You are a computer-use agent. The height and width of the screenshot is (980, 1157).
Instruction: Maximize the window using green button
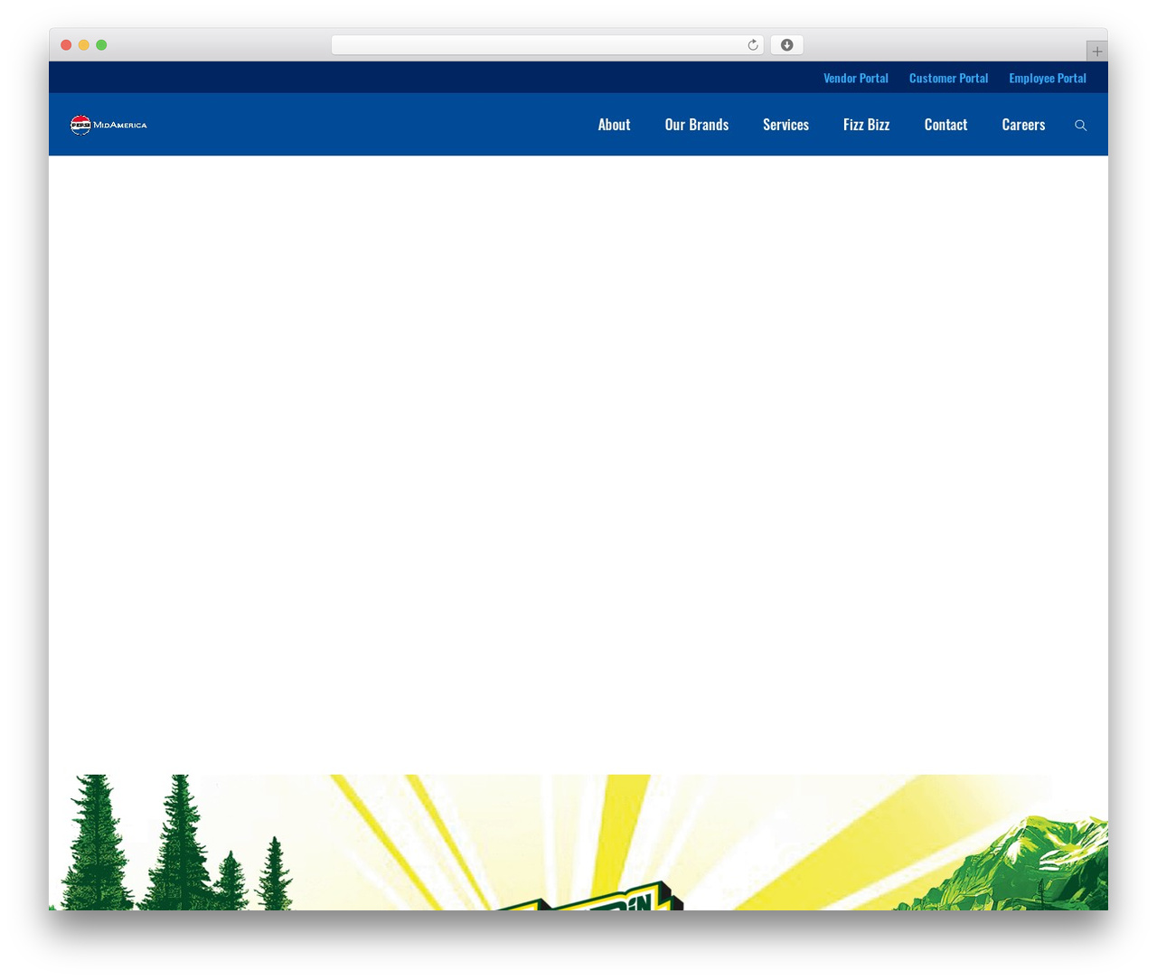[x=101, y=45]
